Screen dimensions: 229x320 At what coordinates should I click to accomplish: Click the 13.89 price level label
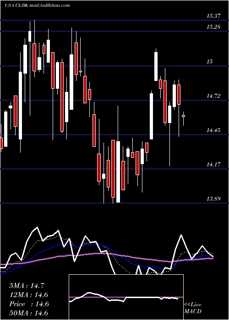click(x=213, y=198)
